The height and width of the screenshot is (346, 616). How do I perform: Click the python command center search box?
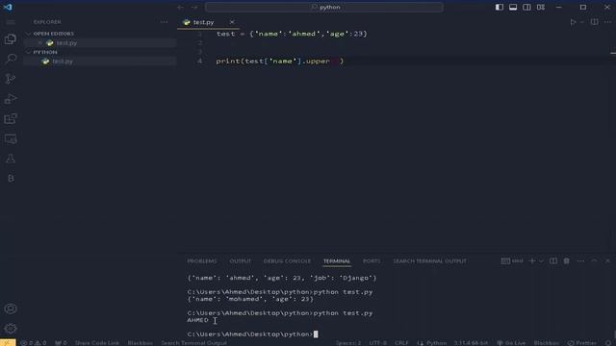(x=324, y=7)
